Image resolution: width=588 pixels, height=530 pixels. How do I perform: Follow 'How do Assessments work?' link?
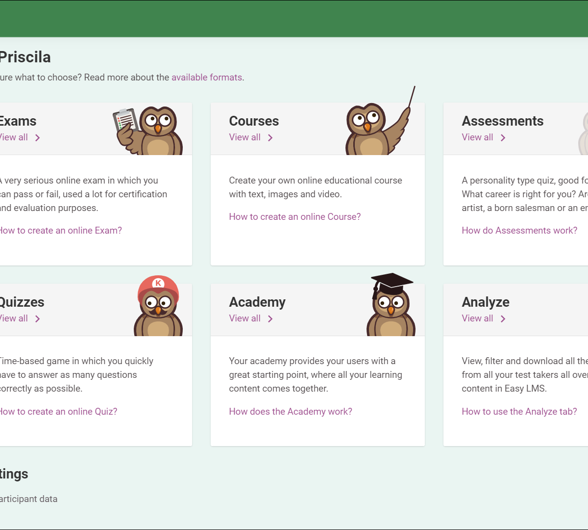pos(519,231)
